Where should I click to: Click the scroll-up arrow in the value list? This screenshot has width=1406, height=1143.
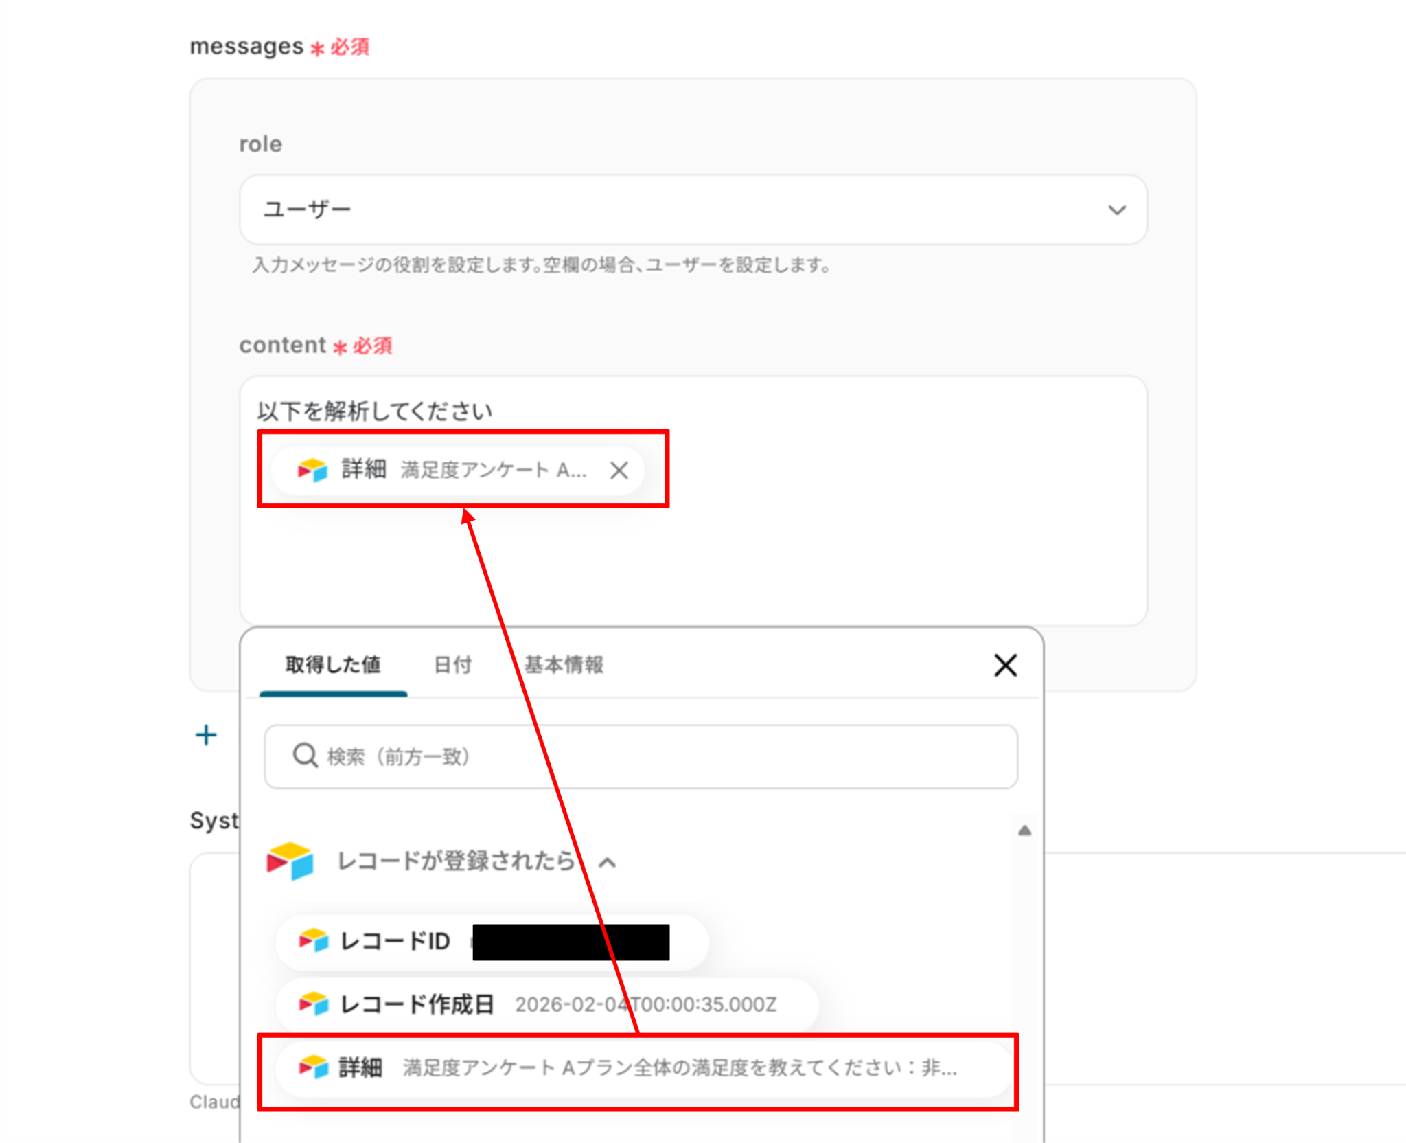(x=1024, y=830)
